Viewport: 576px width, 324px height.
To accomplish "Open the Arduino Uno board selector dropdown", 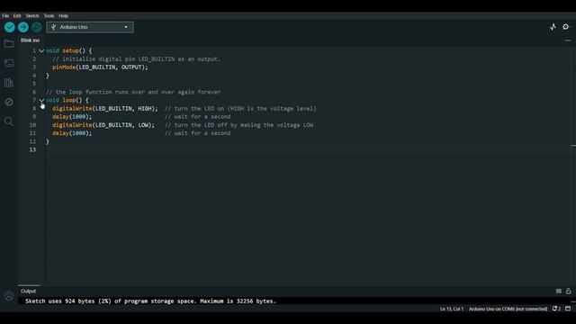I will [x=90, y=27].
